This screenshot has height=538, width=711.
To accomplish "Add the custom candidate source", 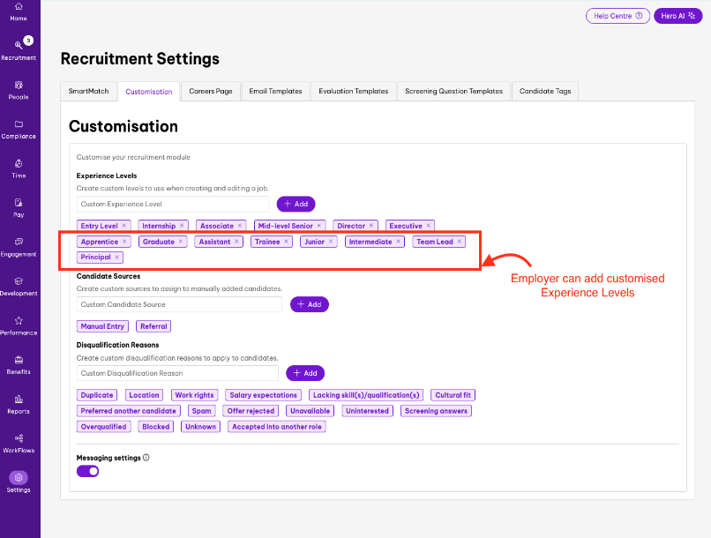I will tap(310, 304).
